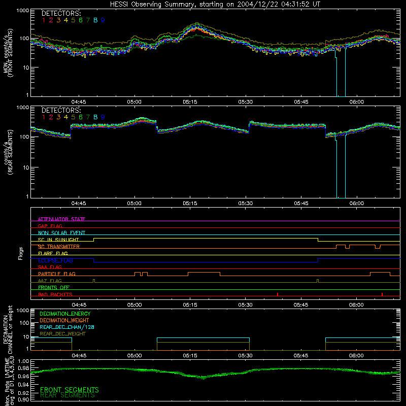Select orange detector 3 in front segments legend
Screen dimensions: 406x406
click(58, 20)
